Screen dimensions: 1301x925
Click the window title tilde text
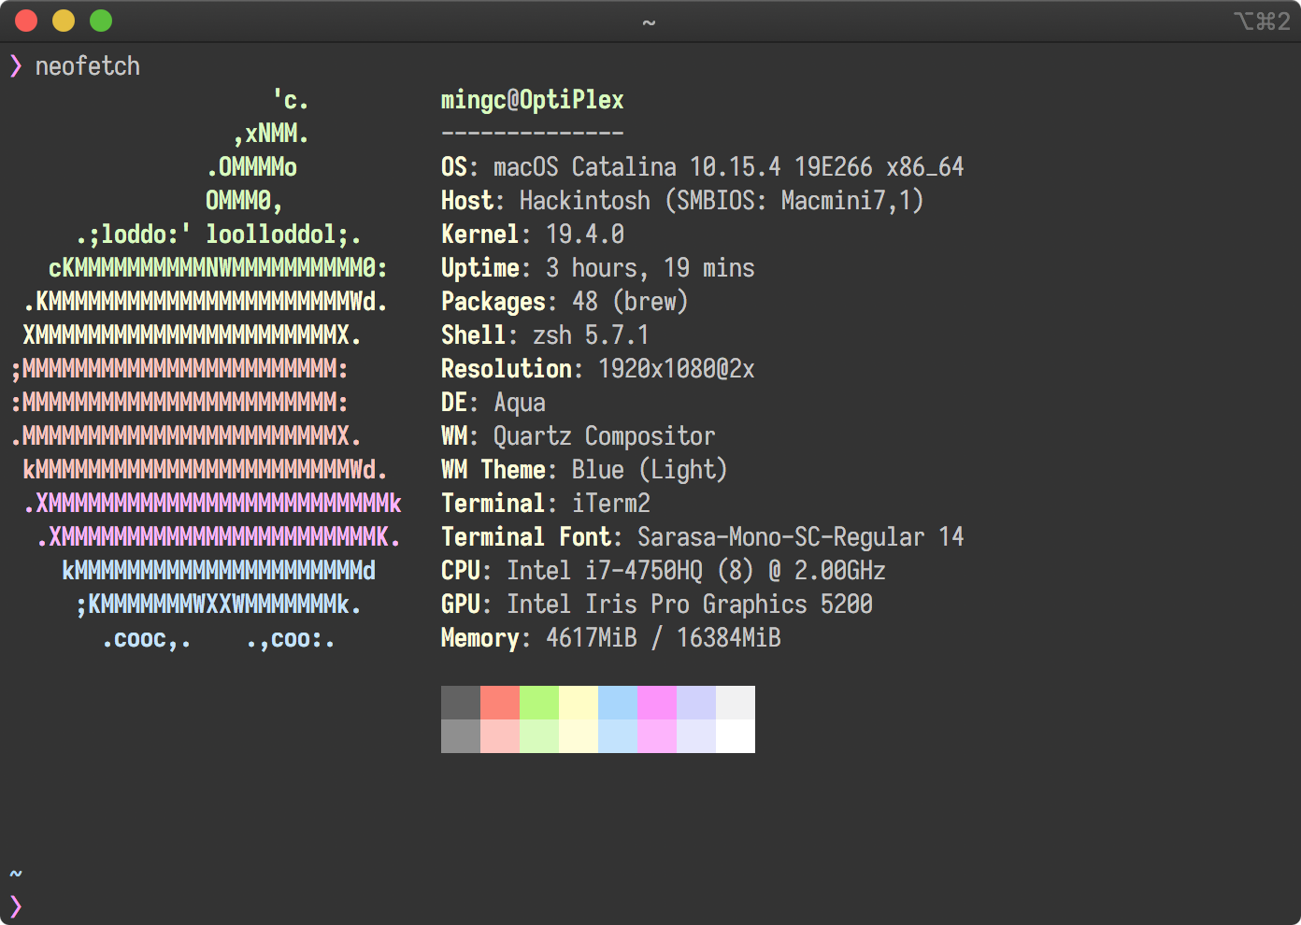[650, 22]
